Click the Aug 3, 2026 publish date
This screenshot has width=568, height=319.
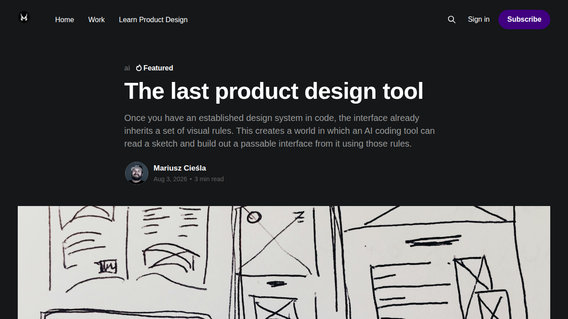(x=170, y=179)
